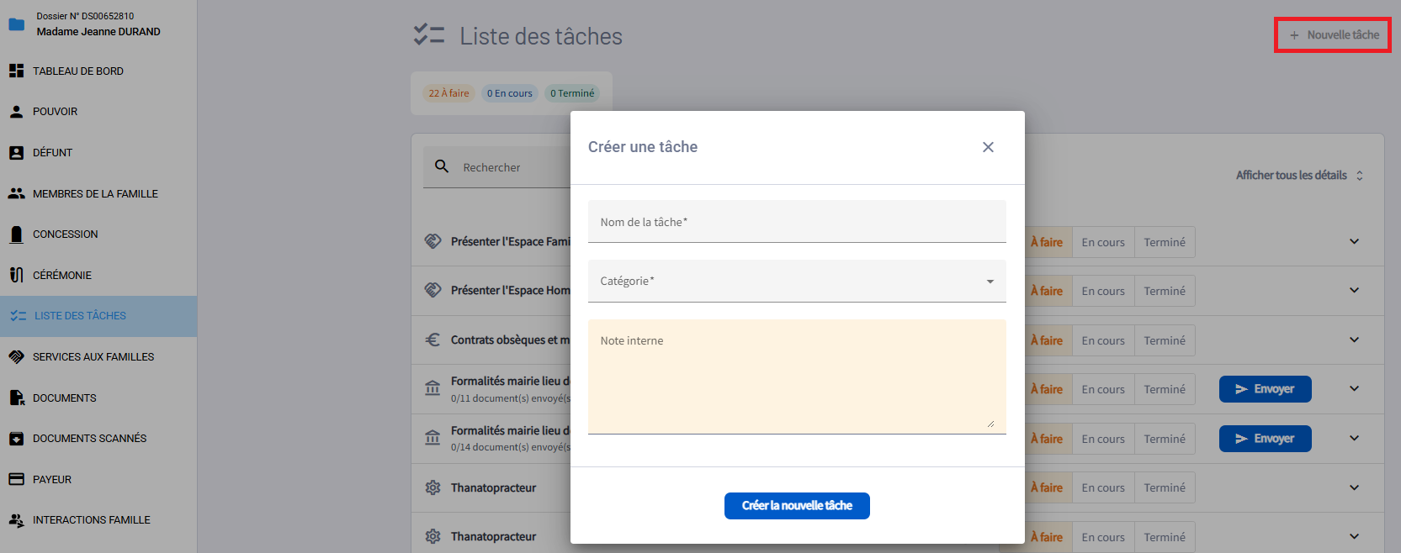
Task: Click Créer la nouvelle tâche button
Action: tap(796, 506)
